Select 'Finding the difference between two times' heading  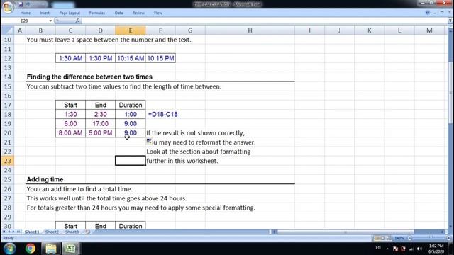tap(89, 76)
